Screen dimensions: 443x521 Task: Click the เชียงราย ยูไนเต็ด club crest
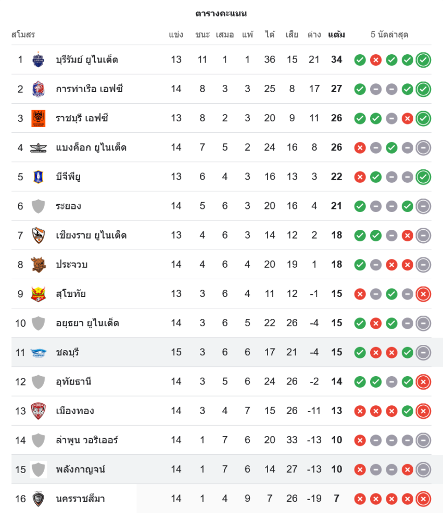(x=39, y=235)
